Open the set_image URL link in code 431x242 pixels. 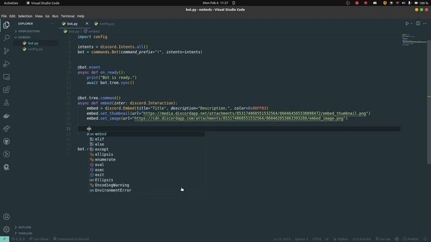[x=239, y=118]
